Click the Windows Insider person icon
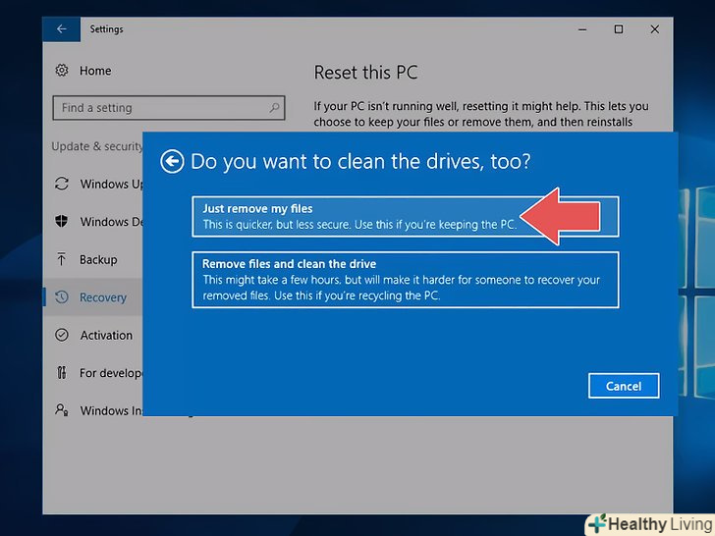This screenshot has height=536, width=715. 62,410
